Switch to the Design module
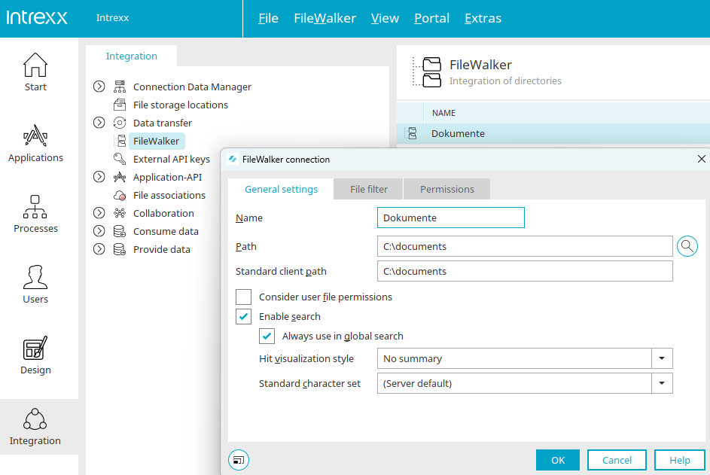 tap(35, 355)
